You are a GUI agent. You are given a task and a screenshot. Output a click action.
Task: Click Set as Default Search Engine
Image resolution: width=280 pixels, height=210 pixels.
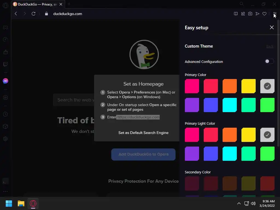(x=143, y=133)
